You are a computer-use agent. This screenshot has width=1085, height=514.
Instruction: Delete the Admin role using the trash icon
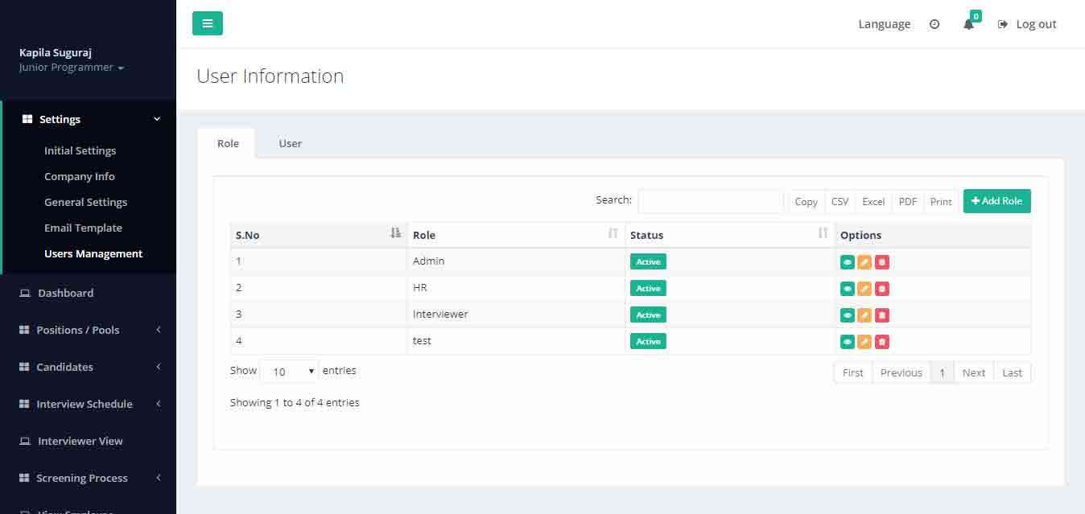pyautogui.click(x=882, y=262)
